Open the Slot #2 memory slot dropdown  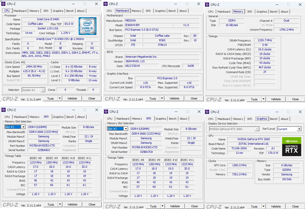pyautogui.click(x=117, y=129)
